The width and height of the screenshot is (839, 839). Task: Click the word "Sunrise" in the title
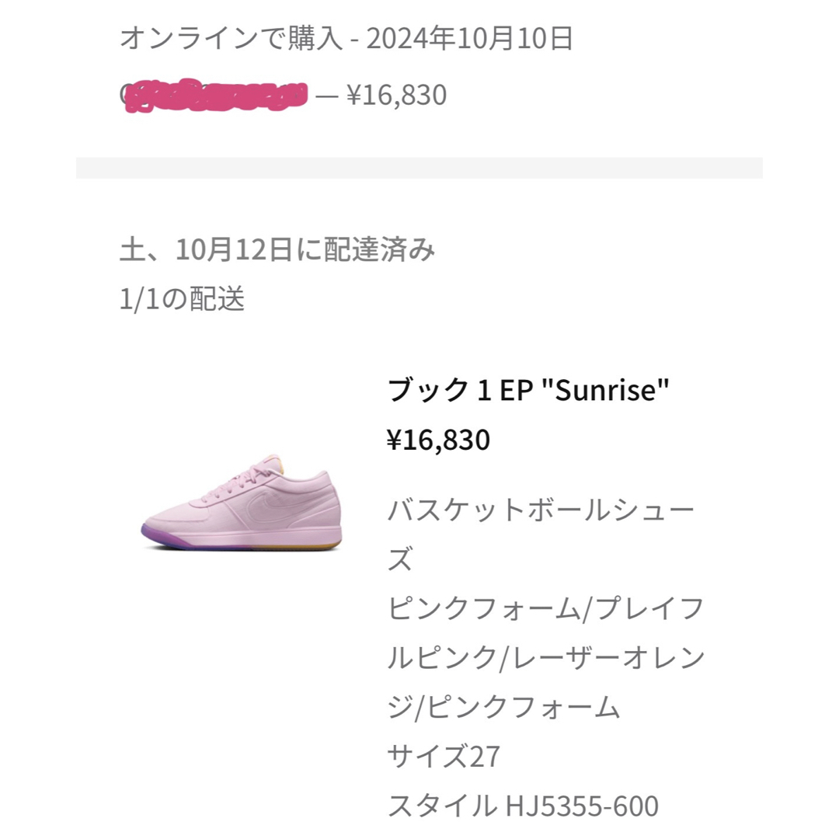tap(606, 389)
